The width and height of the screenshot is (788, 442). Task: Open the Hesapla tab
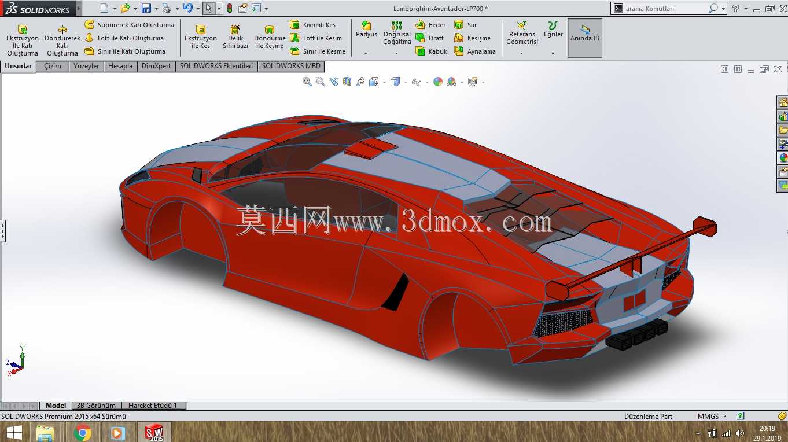120,66
